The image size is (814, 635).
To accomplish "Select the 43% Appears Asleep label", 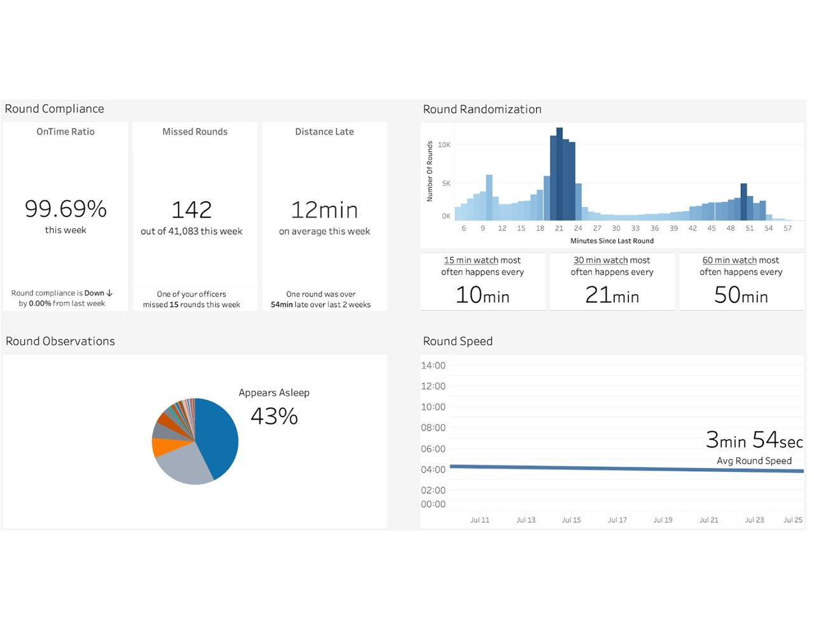I will click(x=274, y=417).
